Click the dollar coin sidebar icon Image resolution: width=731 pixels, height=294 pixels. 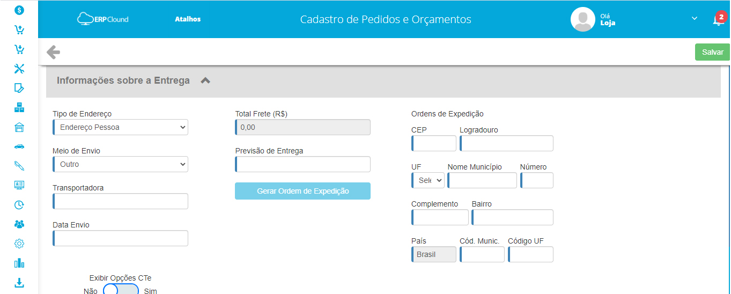coord(19,10)
